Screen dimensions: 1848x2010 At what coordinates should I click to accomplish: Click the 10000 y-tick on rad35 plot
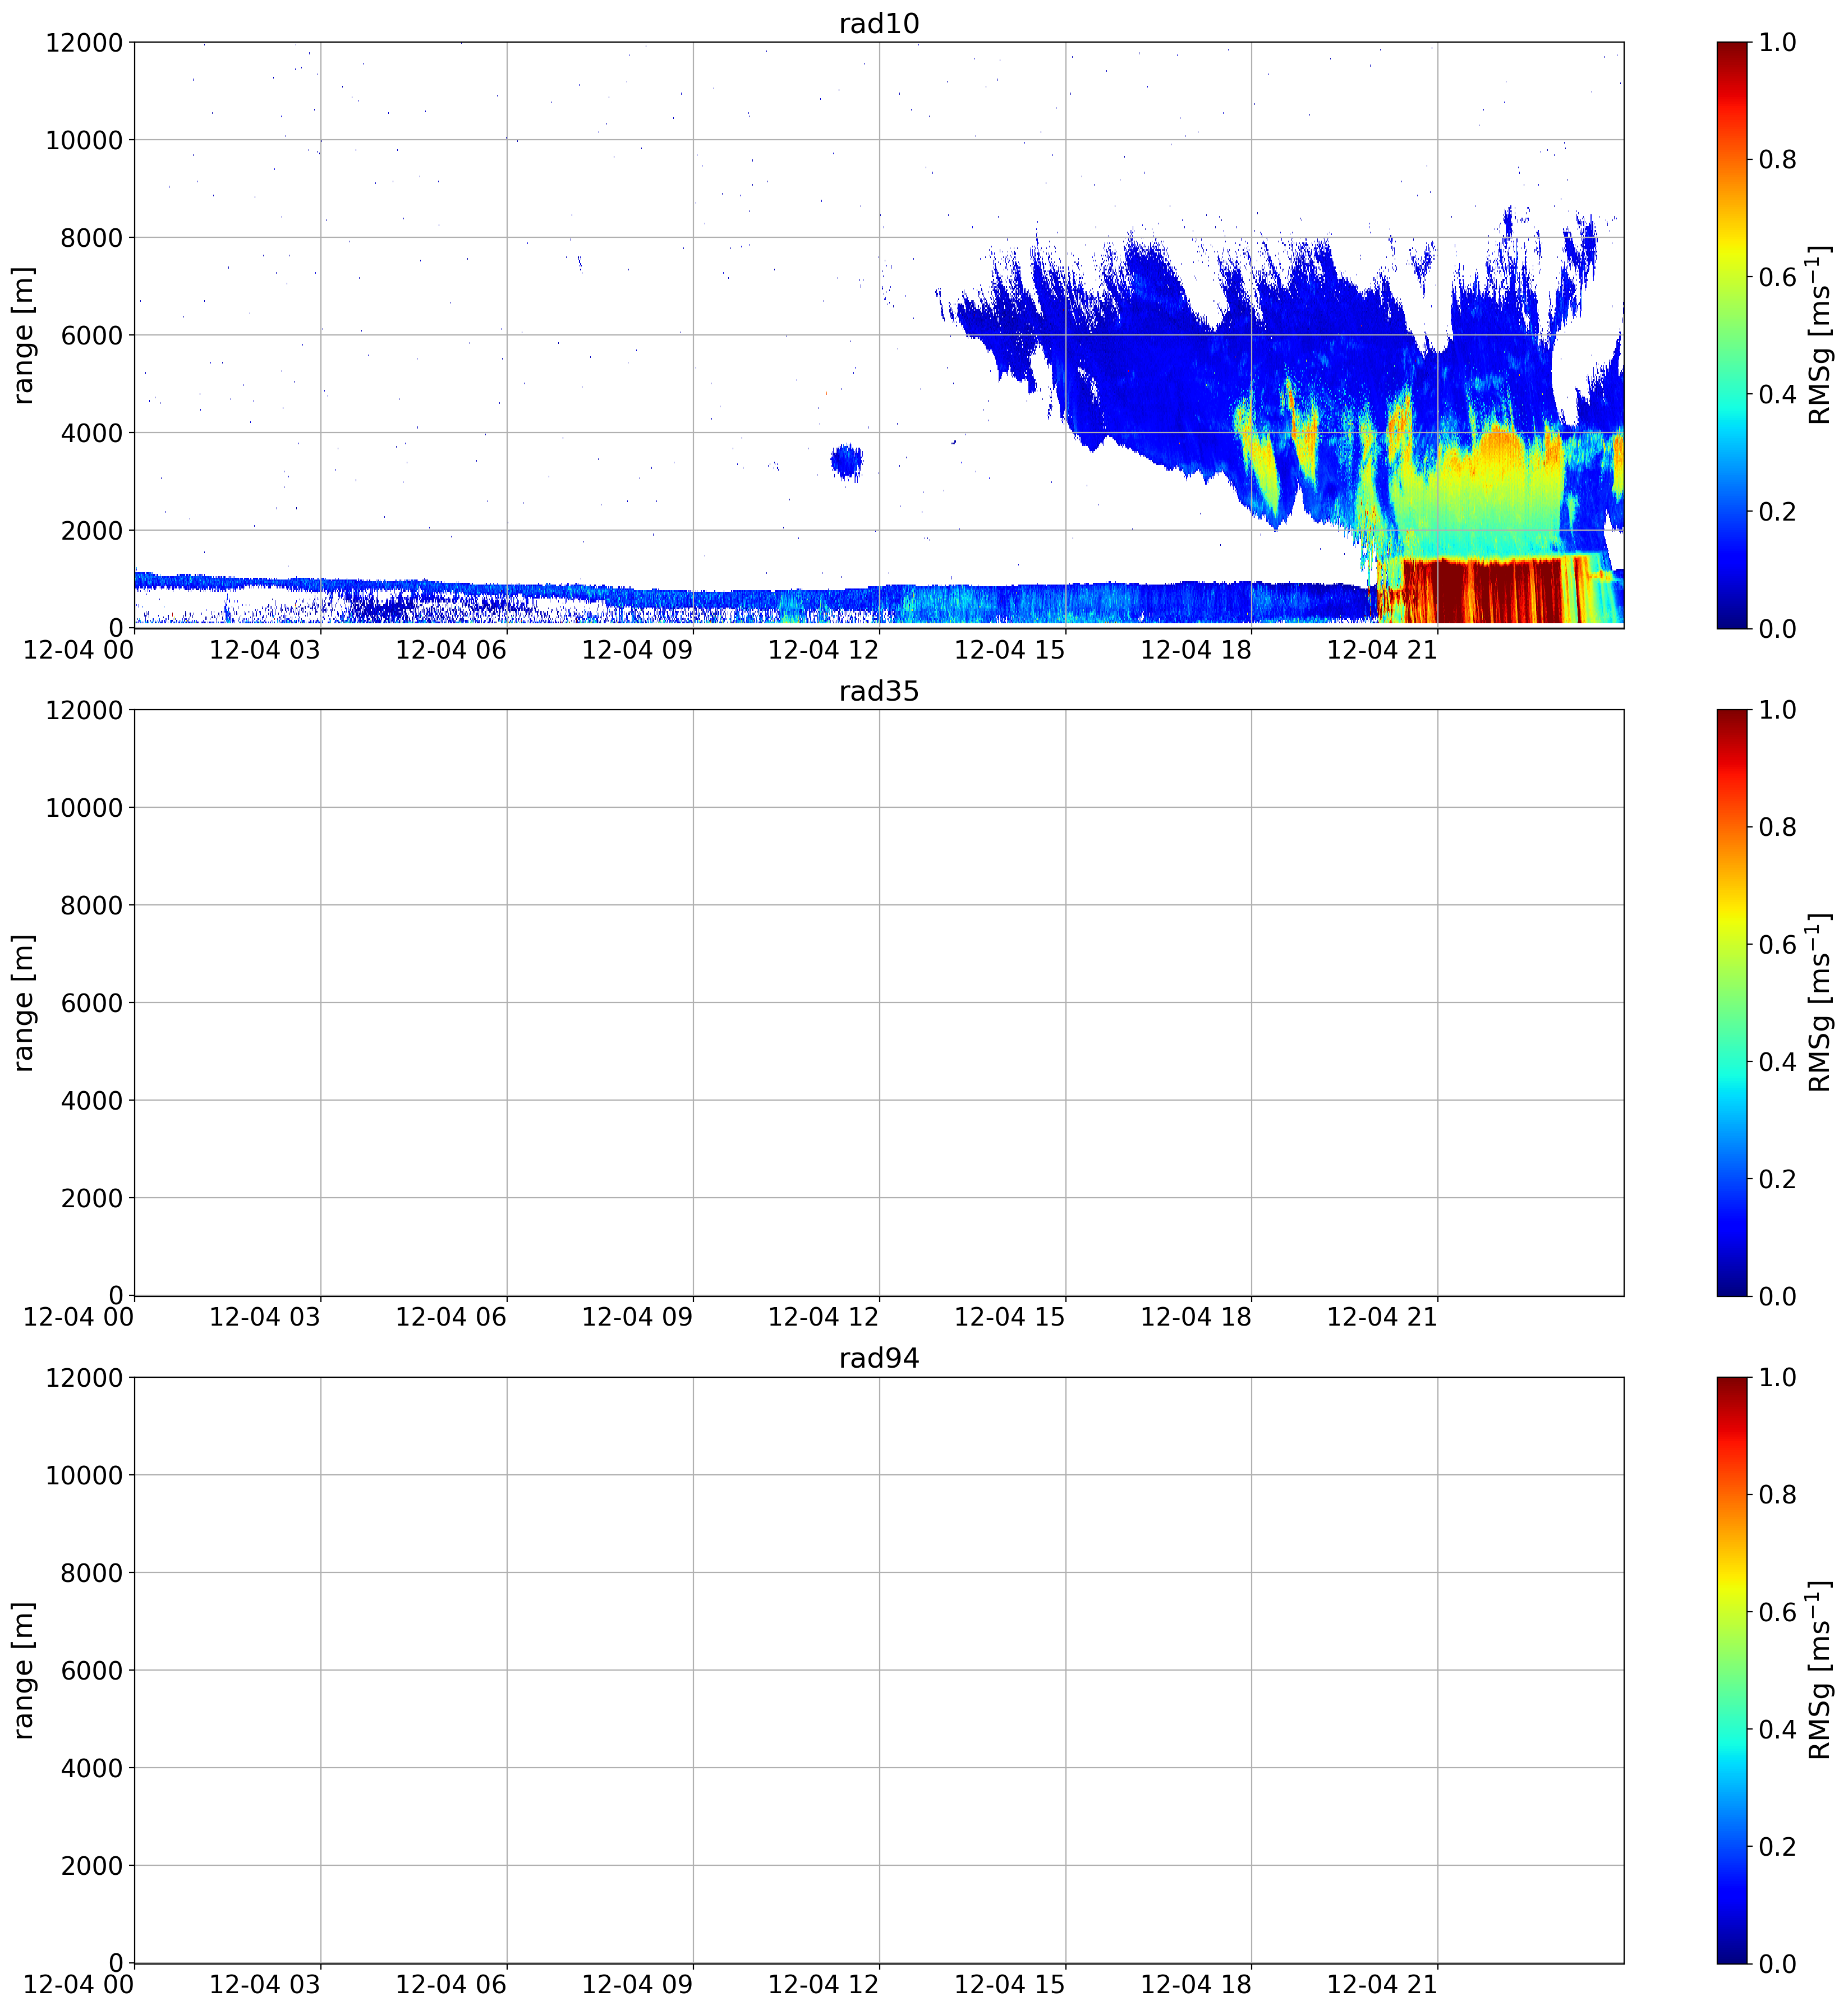pos(84,807)
